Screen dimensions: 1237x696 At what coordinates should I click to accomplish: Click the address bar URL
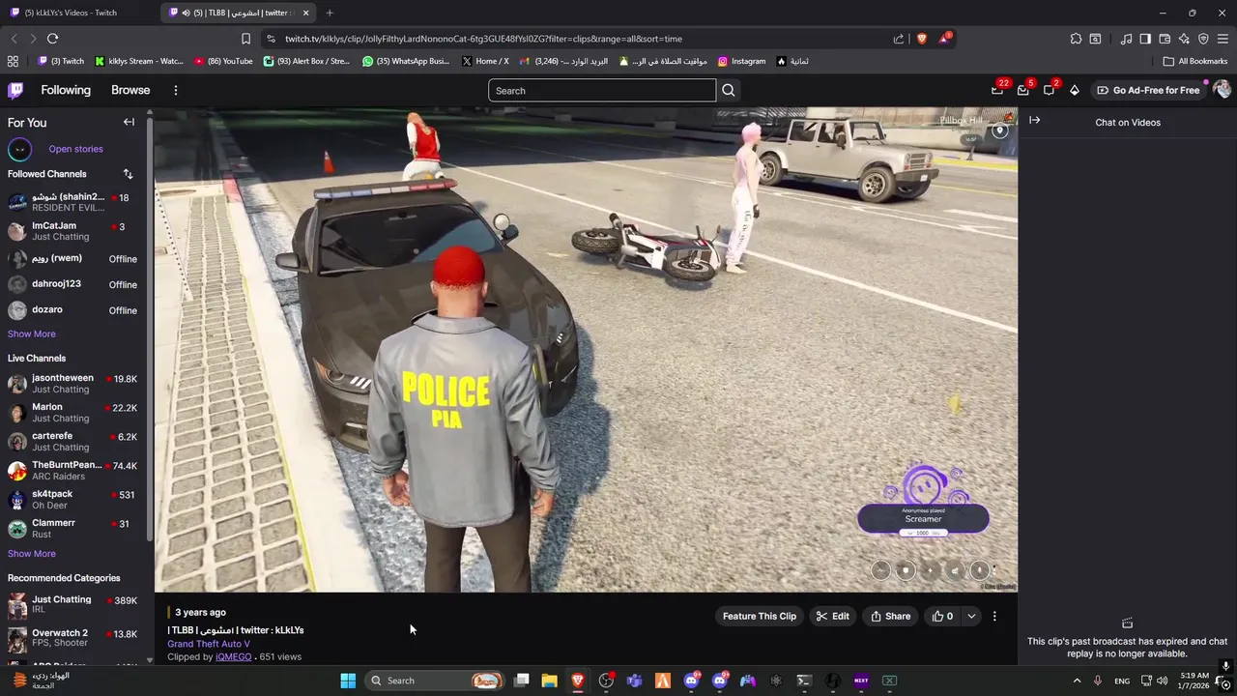point(483,39)
